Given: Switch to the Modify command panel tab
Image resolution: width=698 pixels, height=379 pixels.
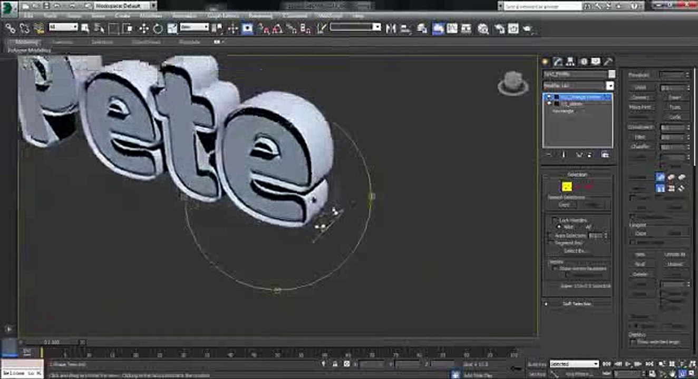Looking at the screenshot, I should pyautogui.click(x=558, y=62).
